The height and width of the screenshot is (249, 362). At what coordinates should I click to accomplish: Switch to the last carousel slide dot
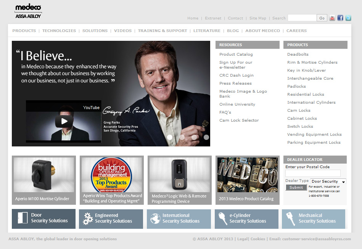[x=206, y=137]
